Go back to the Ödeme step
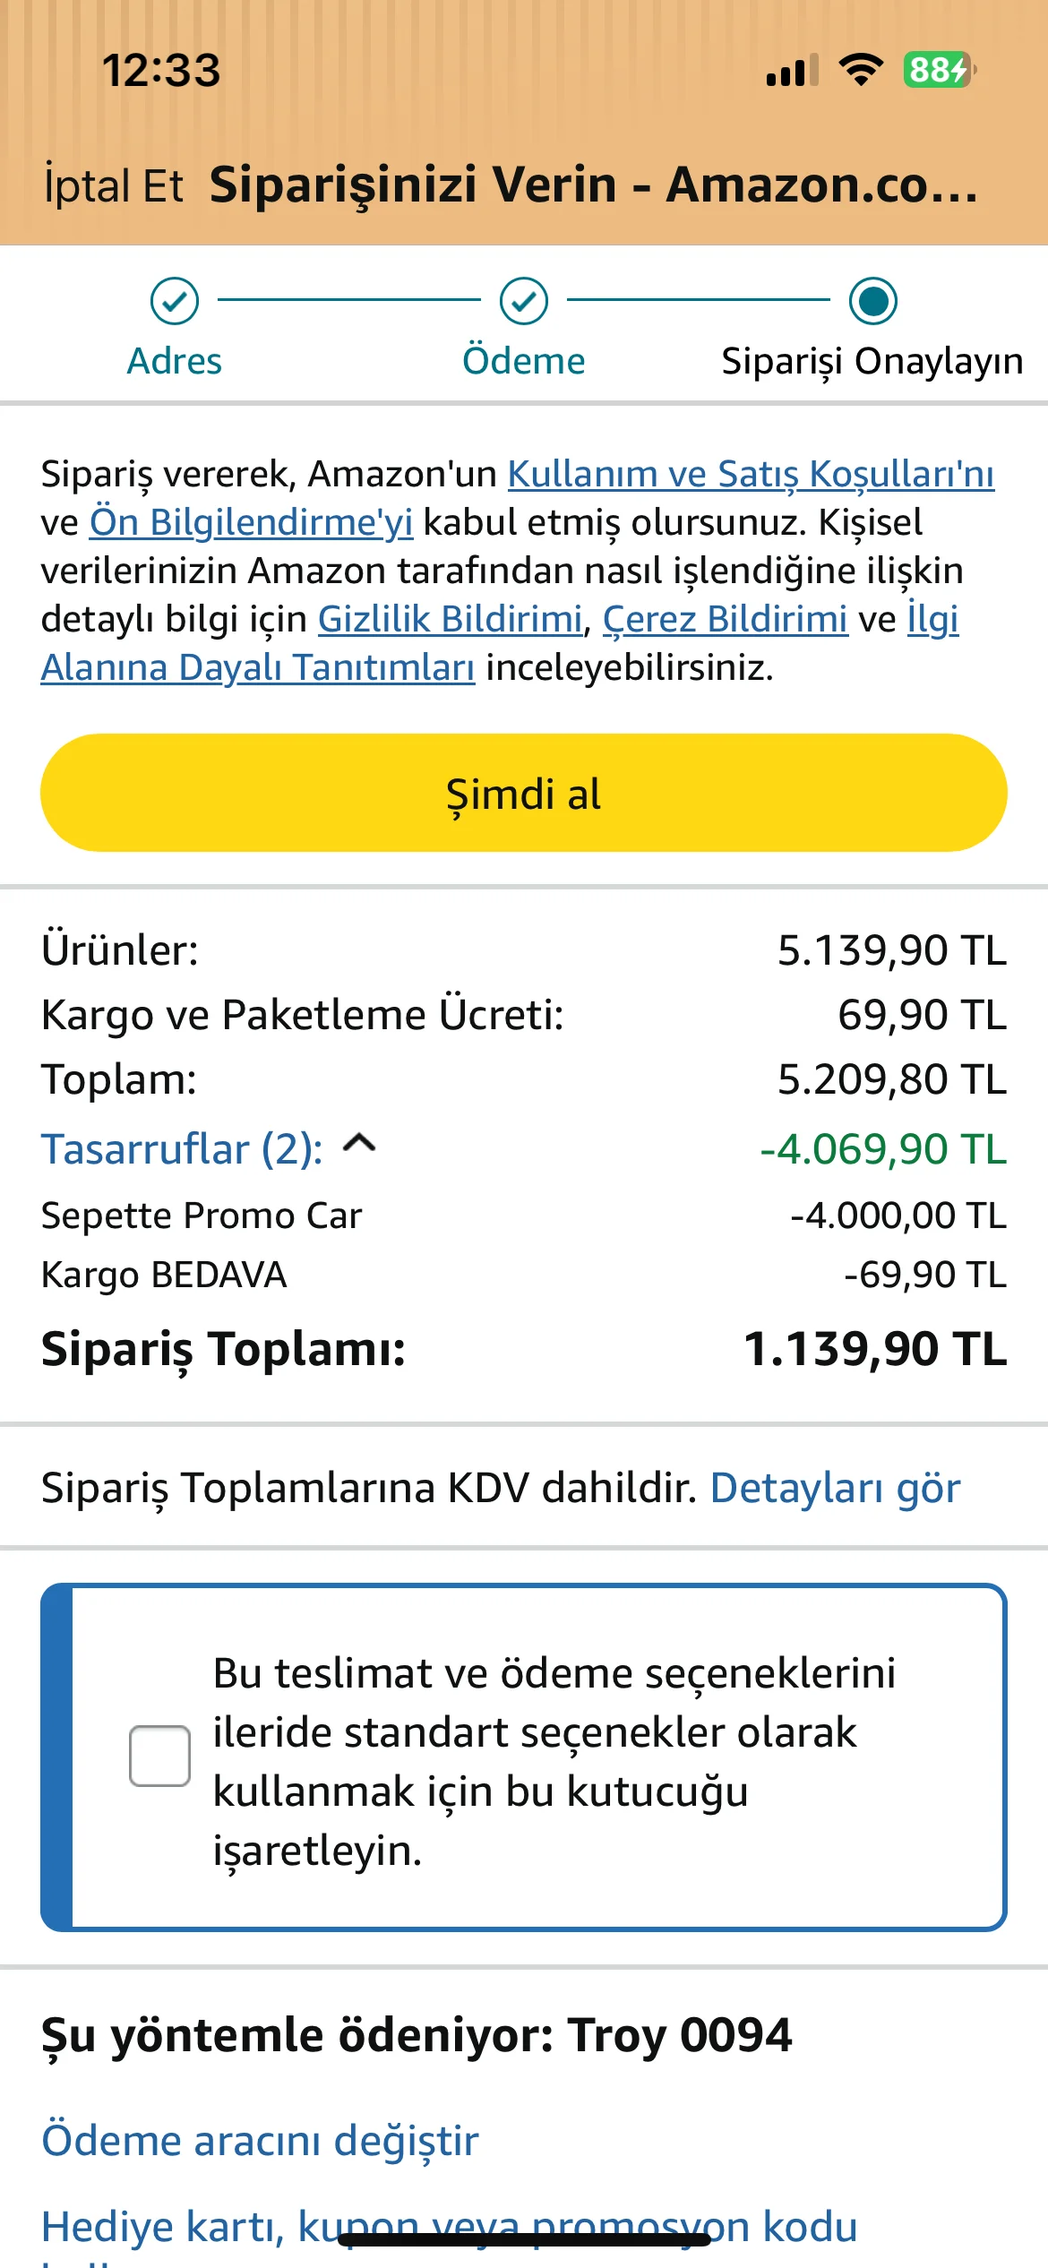 pos(524,362)
